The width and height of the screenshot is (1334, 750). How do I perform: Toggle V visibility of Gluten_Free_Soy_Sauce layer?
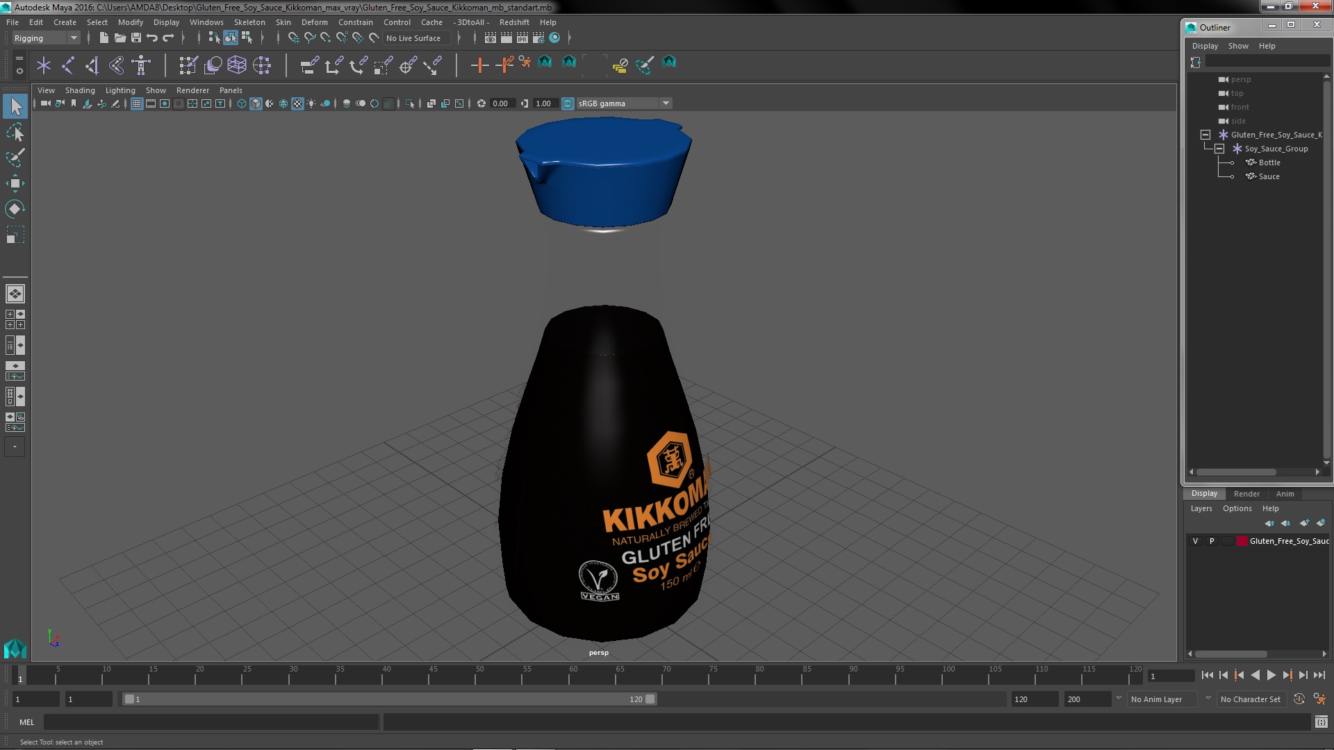pyautogui.click(x=1195, y=541)
